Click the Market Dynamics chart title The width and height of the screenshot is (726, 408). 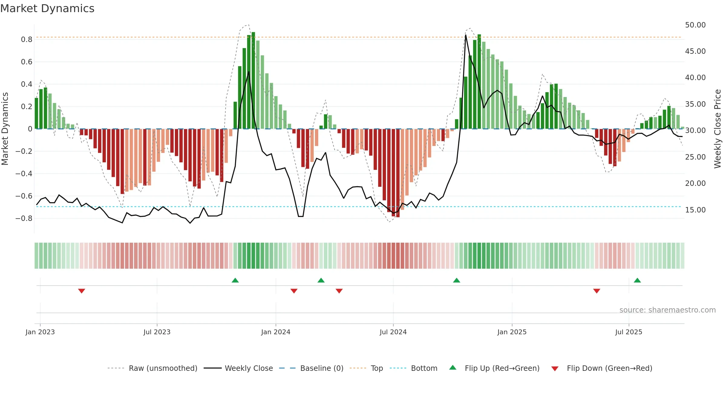pos(47,8)
